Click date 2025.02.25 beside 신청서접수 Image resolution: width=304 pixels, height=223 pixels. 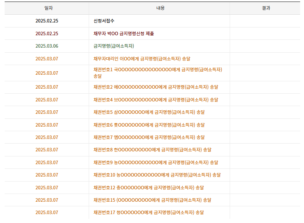(x=47, y=21)
